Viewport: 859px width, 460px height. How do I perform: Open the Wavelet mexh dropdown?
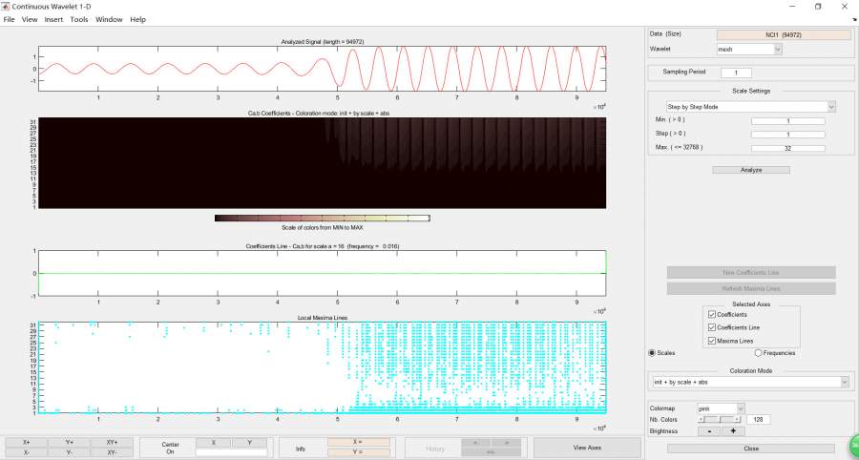click(x=748, y=49)
